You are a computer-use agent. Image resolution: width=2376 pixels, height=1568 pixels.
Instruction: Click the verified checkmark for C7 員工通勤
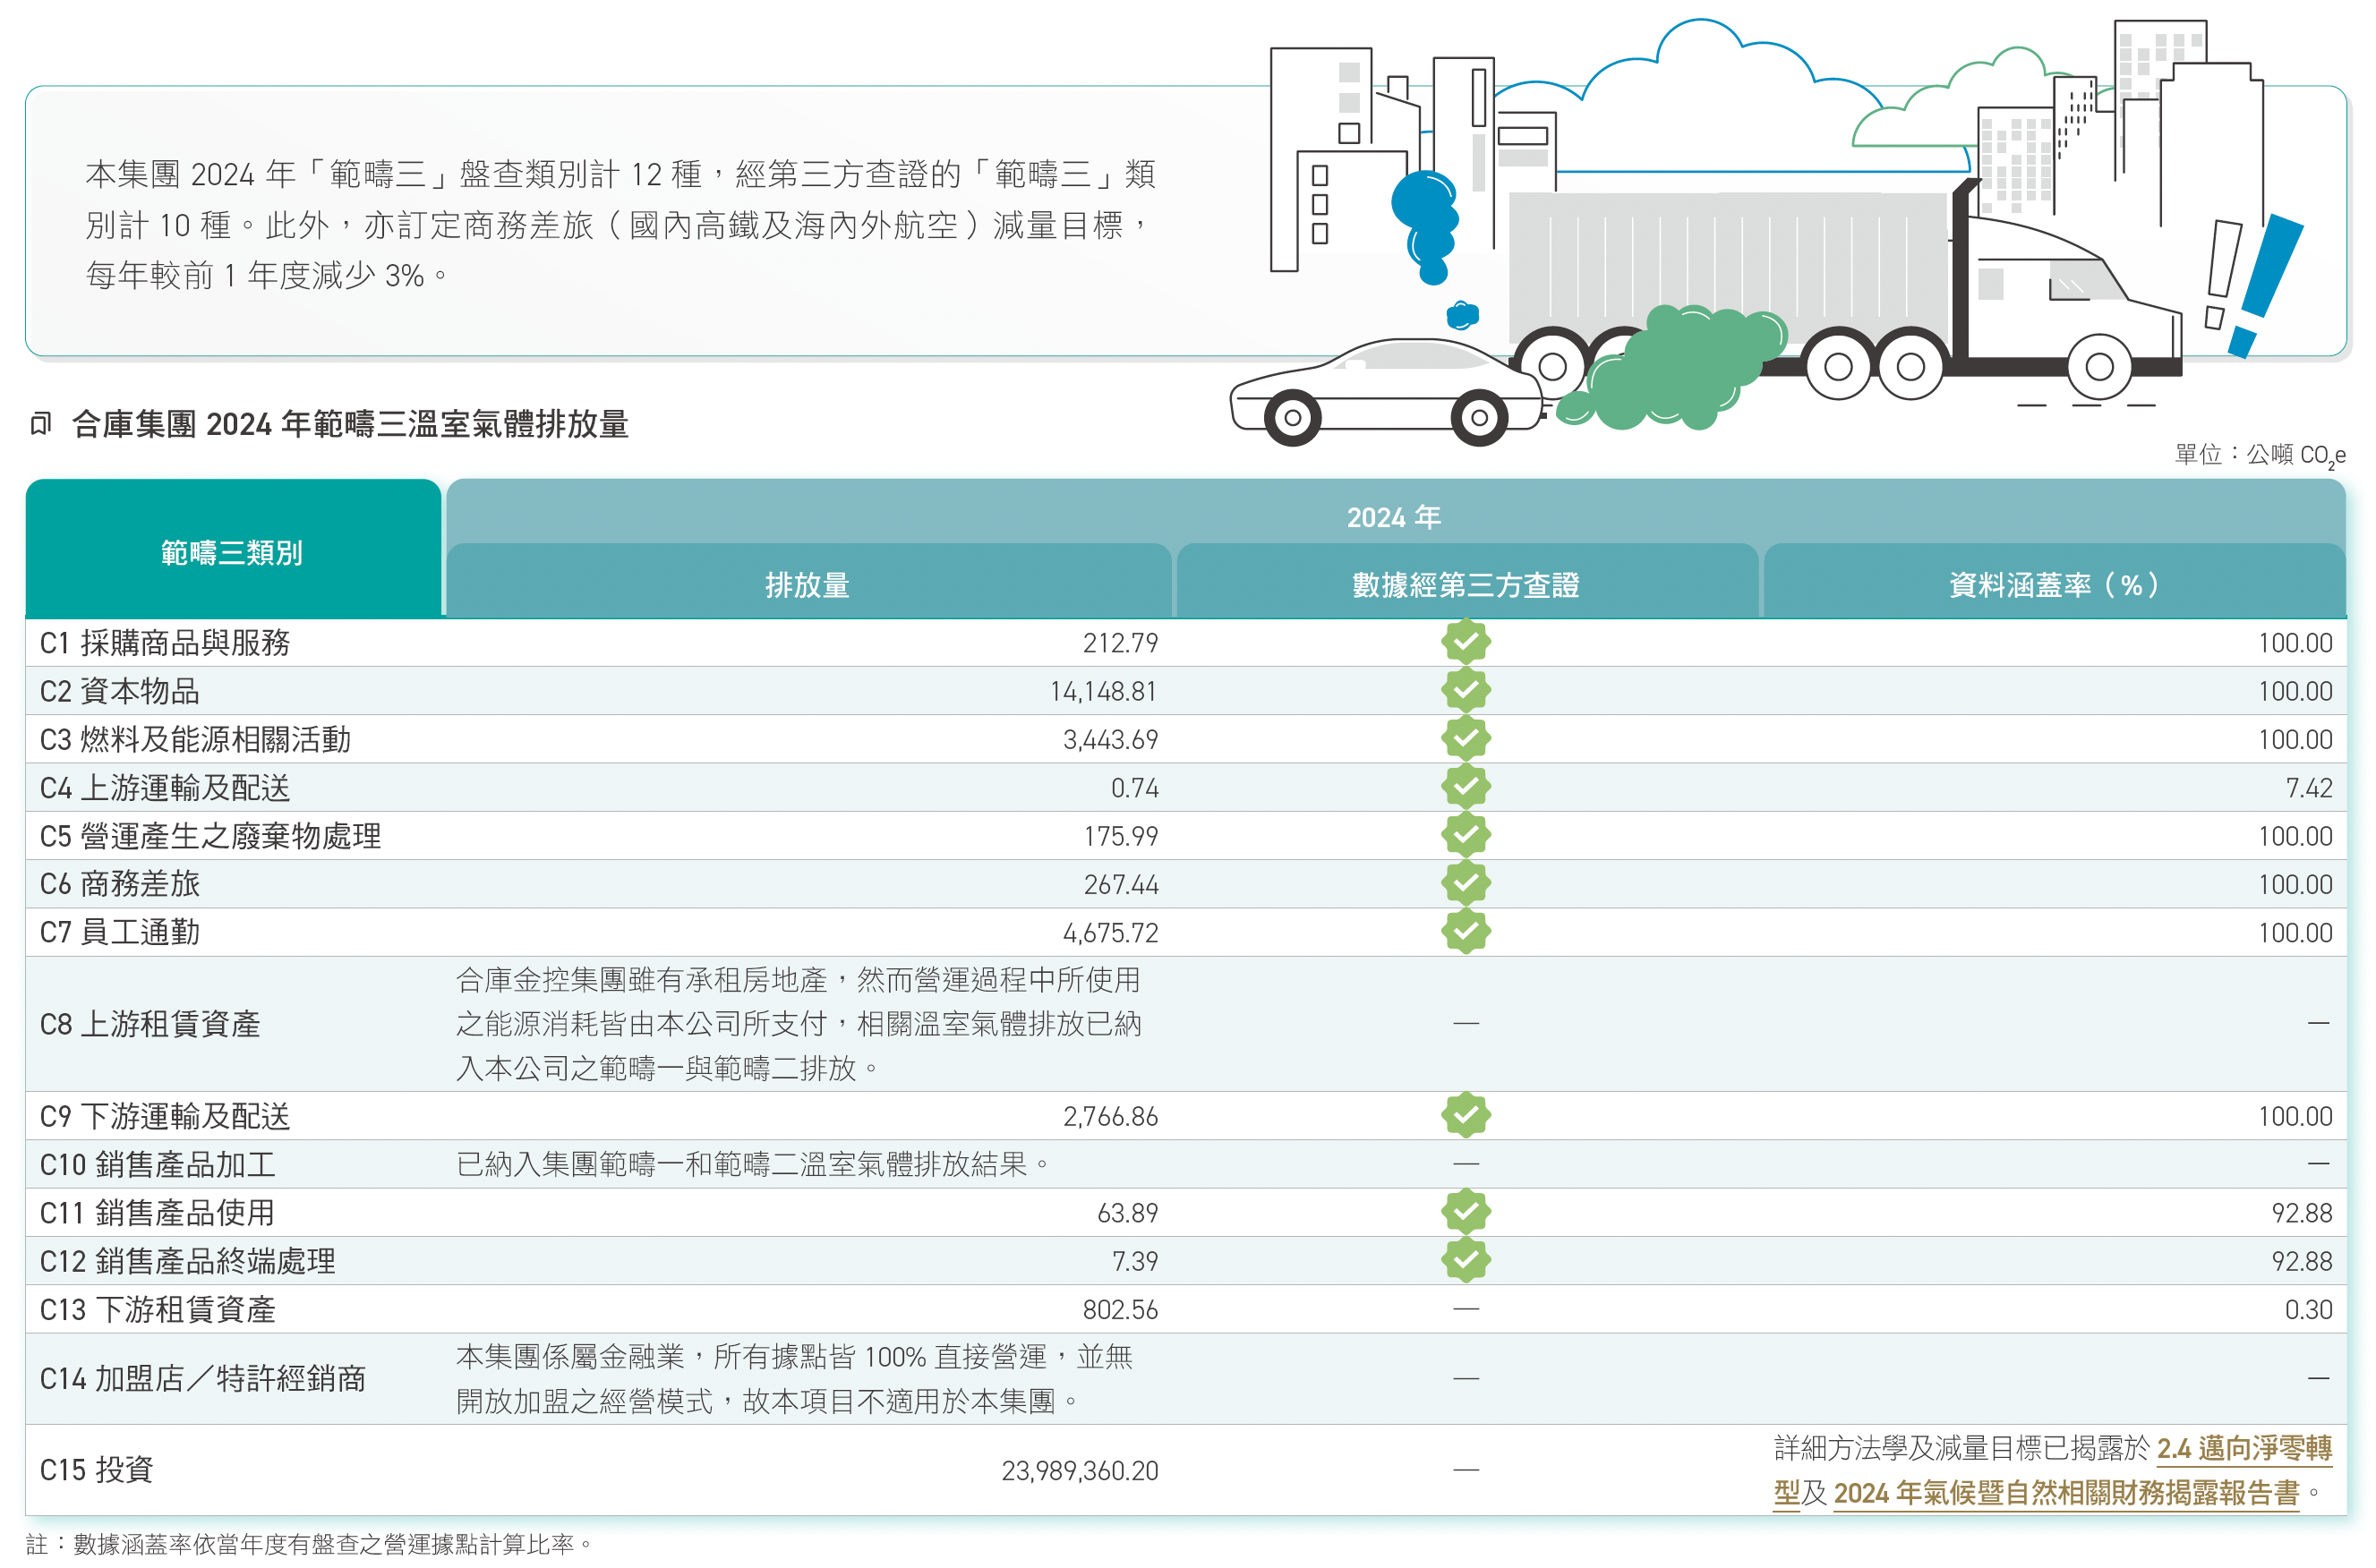coord(1465,931)
